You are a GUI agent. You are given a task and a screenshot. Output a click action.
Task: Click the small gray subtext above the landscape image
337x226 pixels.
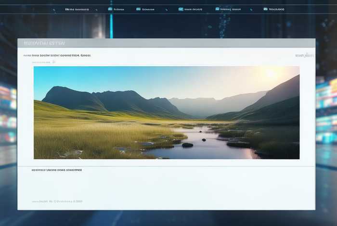(x=44, y=62)
